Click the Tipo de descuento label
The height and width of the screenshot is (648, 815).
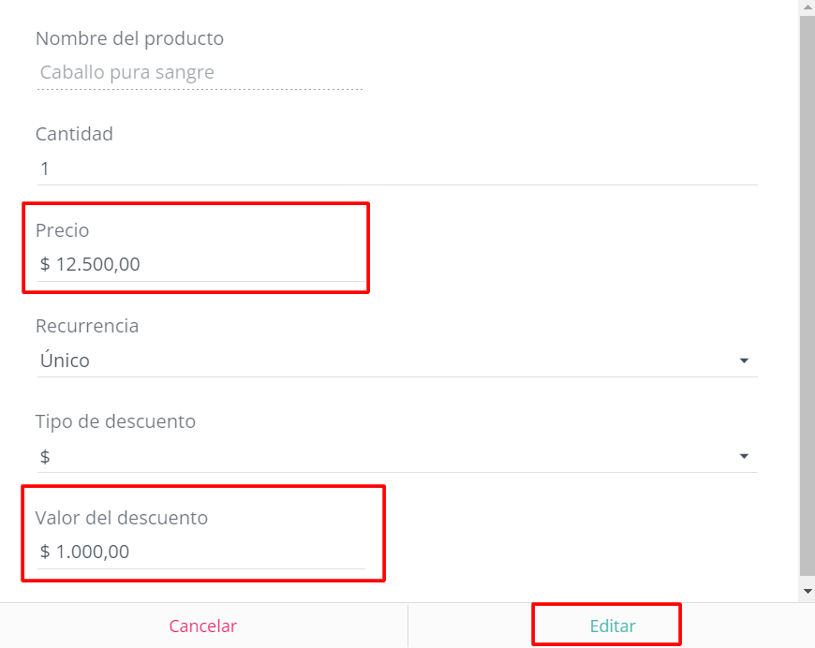tap(115, 421)
